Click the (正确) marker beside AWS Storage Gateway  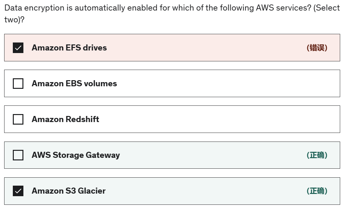pyautogui.click(x=317, y=155)
